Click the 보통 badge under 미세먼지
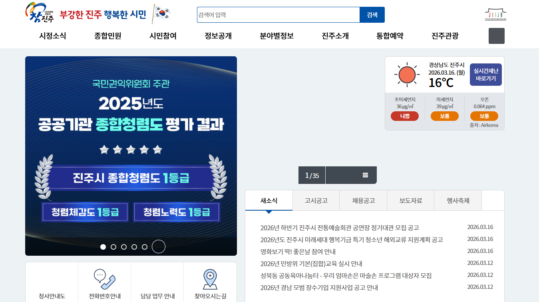 pos(445,116)
